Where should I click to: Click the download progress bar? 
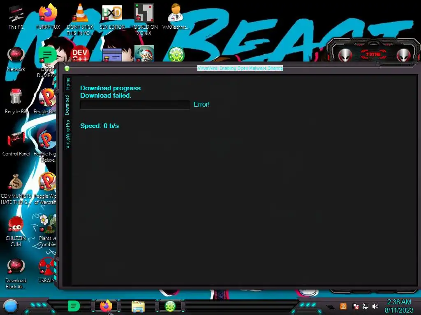[x=135, y=105]
